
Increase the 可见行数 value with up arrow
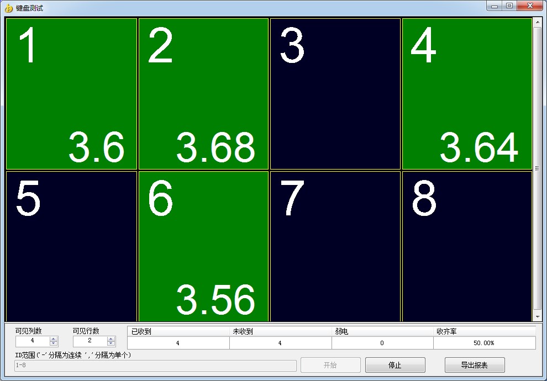pyautogui.click(x=111, y=338)
